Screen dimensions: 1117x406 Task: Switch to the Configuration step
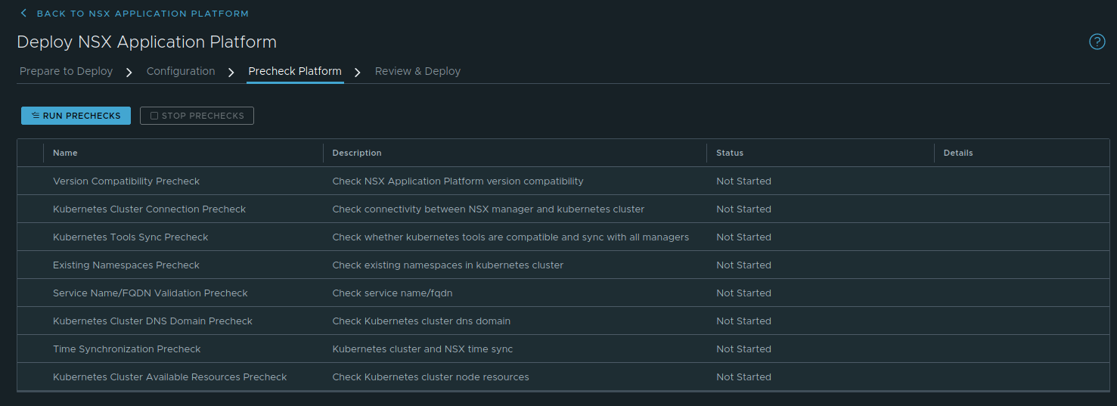click(x=181, y=71)
